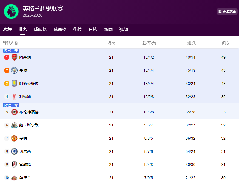Open team 曼联 from the table
The height and width of the screenshot is (184, 239).
(23, 138)
